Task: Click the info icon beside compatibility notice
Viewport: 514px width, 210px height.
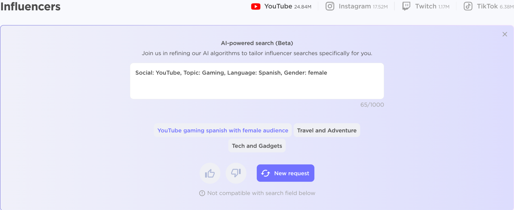Action: click(202, 193)
